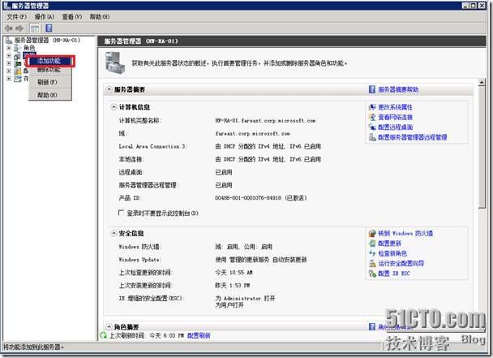Open the 操作(A) menu
Screen dimensions: 493x358
tap(45, 17)
